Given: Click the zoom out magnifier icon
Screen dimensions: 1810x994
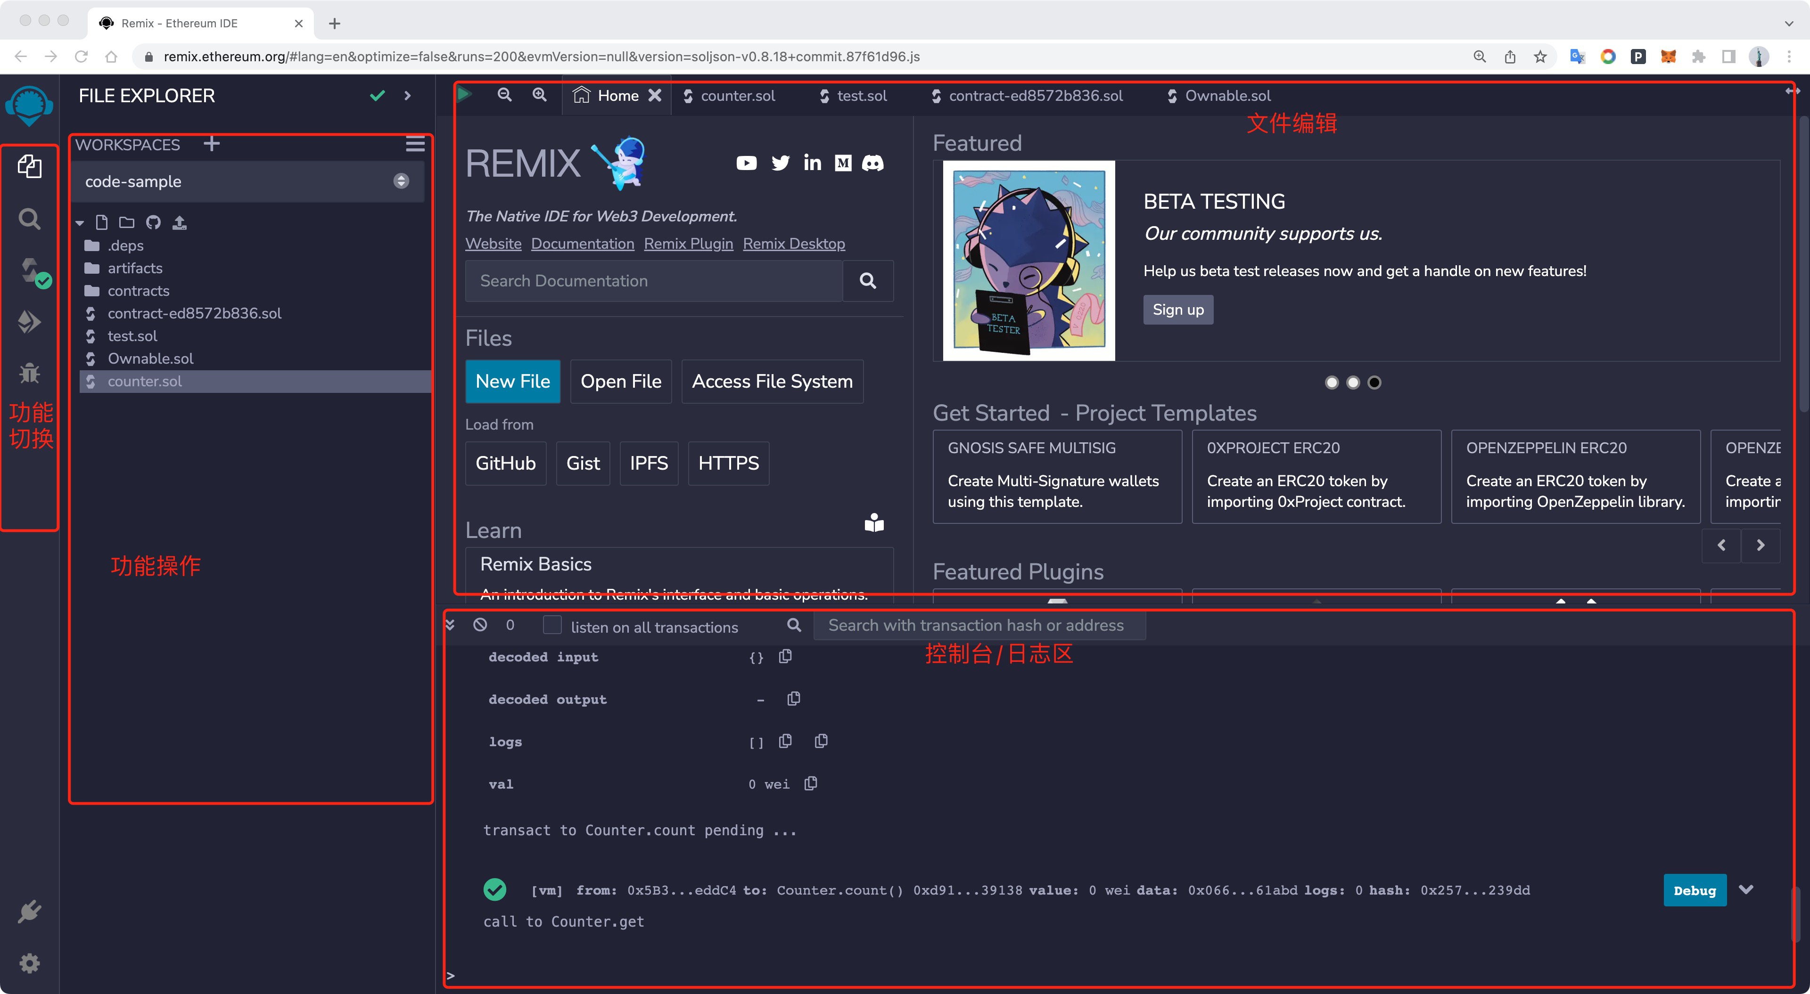Looking at the screenshot, I should [504, 95].
